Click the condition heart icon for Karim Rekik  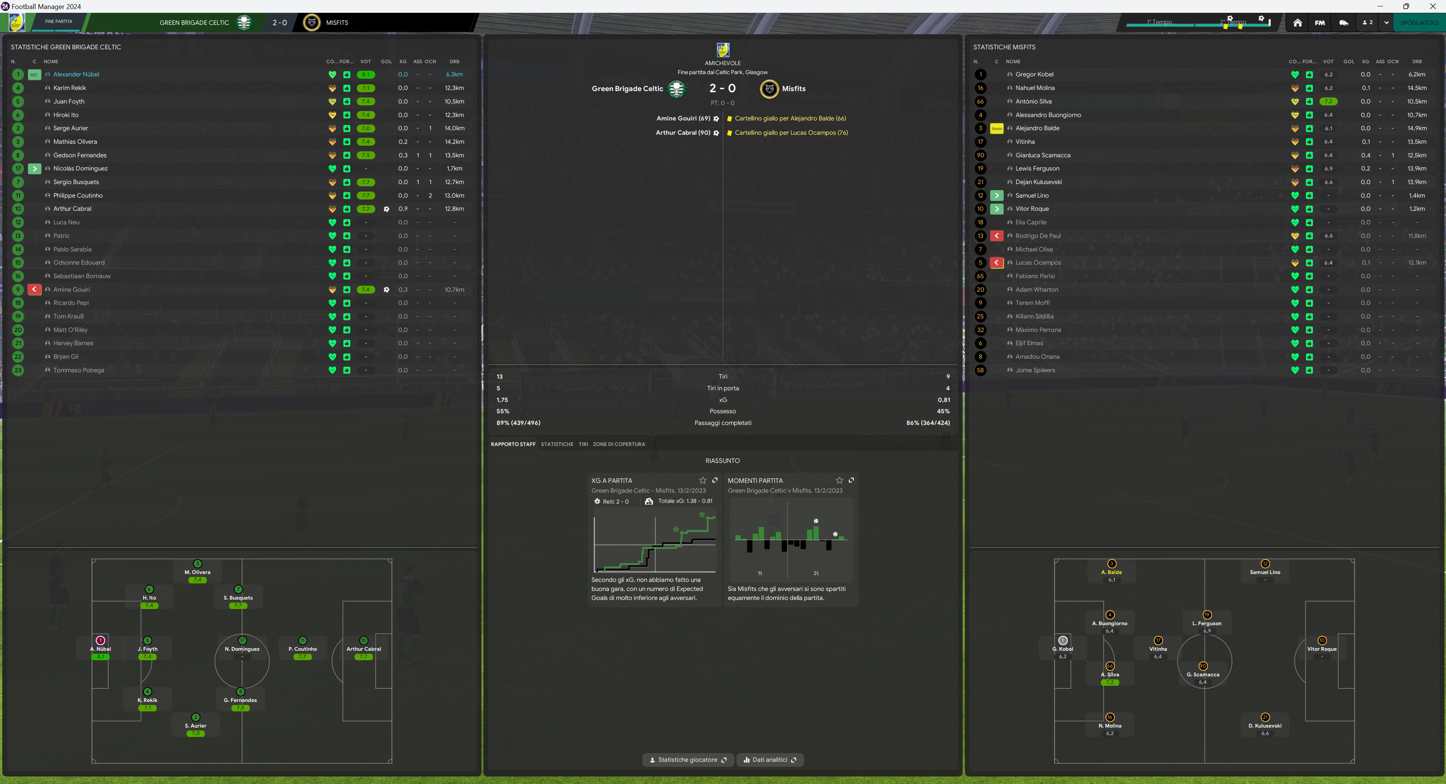tap(332, 88)
